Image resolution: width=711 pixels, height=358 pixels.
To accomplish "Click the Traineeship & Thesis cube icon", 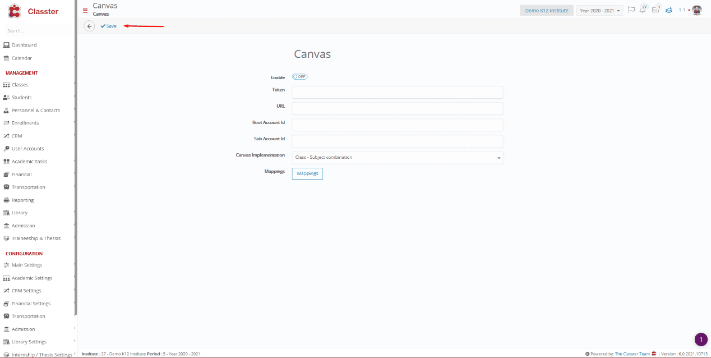I will click(7, 238).
